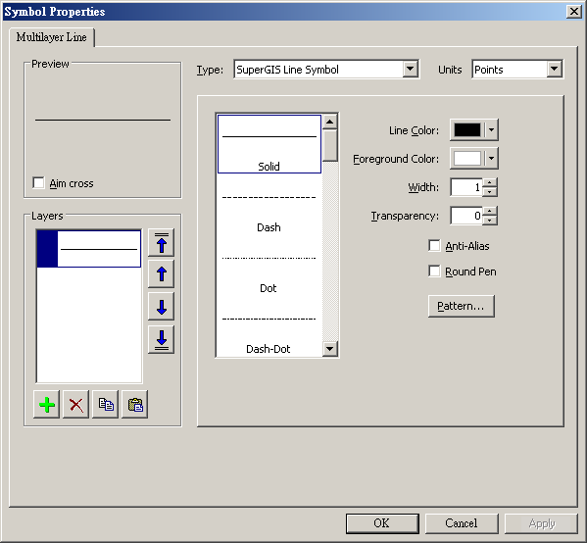Increase Width with the up spinner

[490, 182]
